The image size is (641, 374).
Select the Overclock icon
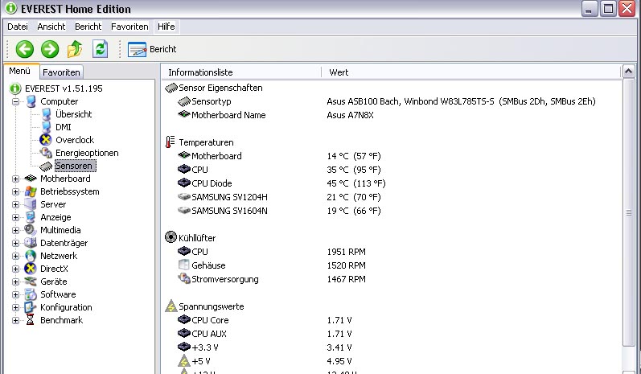pos(45,140)
